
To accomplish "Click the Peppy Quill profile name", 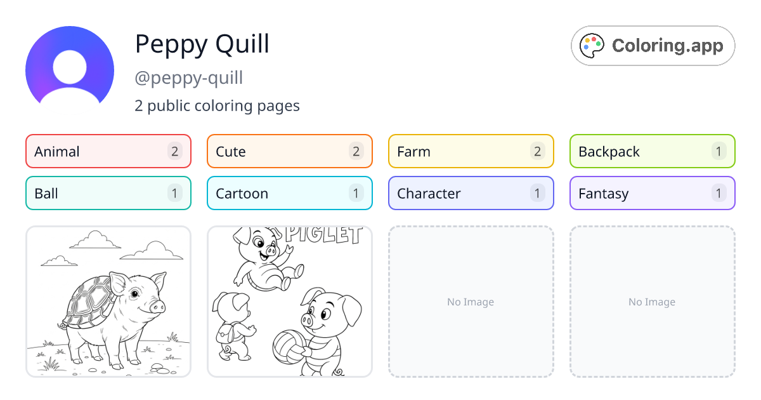I will tap(202, 44).
